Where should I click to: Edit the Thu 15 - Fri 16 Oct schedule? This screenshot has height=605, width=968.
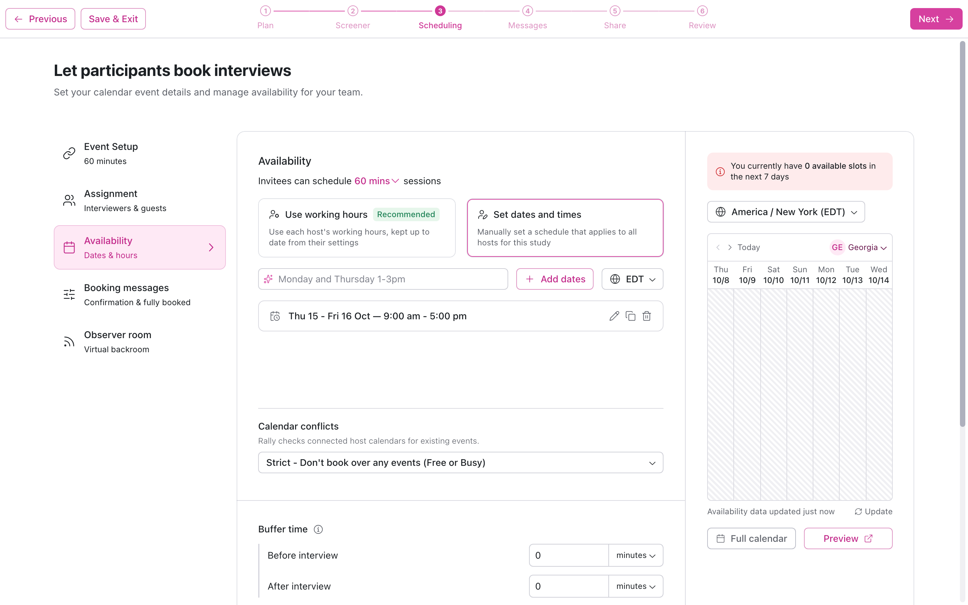614,316
